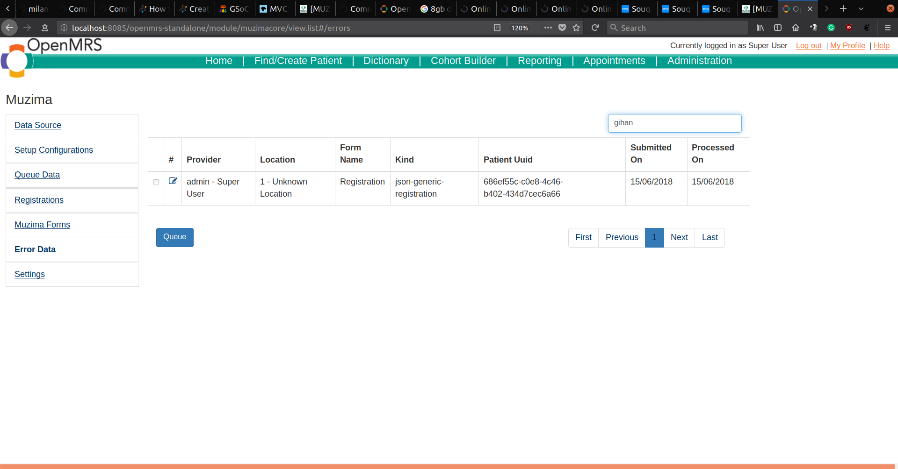Go to the First page of results

pos(583,237)
